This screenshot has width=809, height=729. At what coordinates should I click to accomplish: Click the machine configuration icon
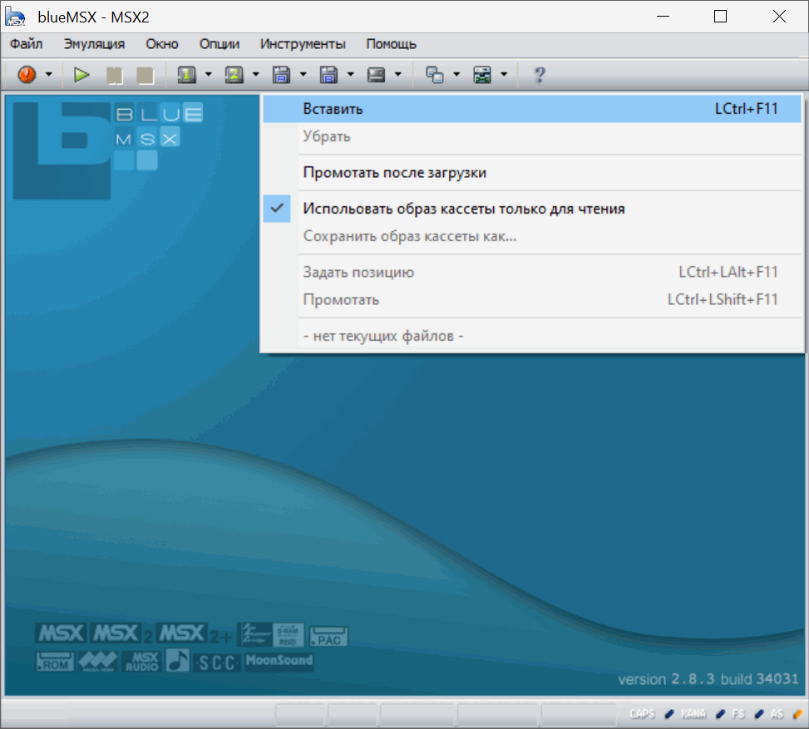[482, 75]
